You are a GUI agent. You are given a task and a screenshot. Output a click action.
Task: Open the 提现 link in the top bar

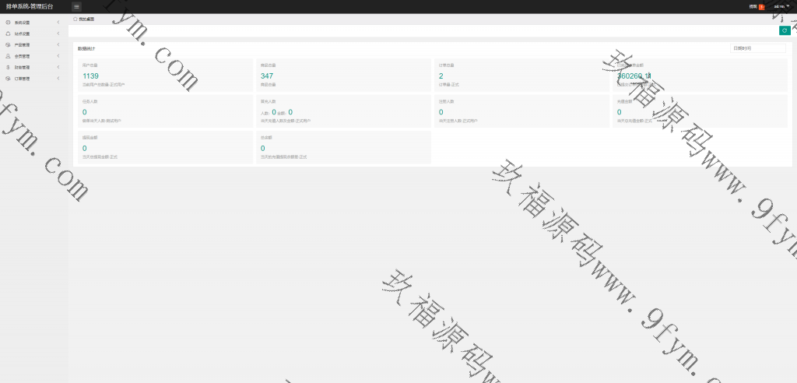(753, 6)
